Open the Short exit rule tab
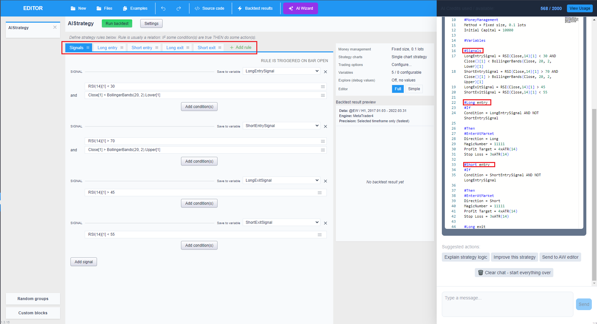597x324 pixels. click(x=206, y=48)
